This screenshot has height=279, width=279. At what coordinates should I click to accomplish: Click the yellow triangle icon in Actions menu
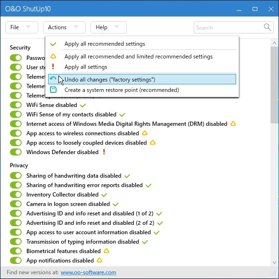53,56
